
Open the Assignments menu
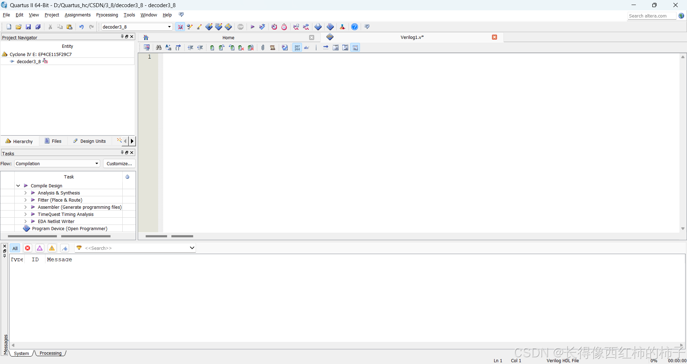[78, 15]
